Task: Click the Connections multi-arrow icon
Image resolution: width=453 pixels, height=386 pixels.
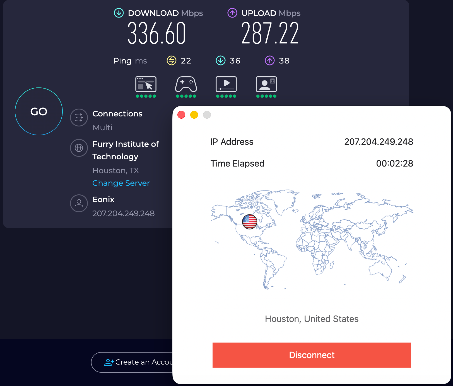Action: 79,118
